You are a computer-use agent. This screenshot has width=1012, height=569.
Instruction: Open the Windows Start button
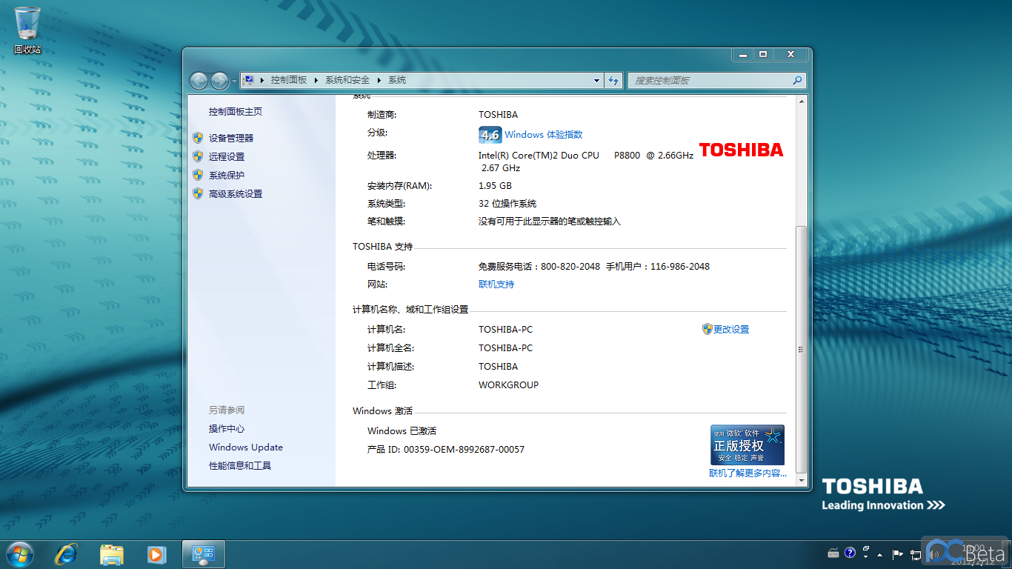(19, 553)
